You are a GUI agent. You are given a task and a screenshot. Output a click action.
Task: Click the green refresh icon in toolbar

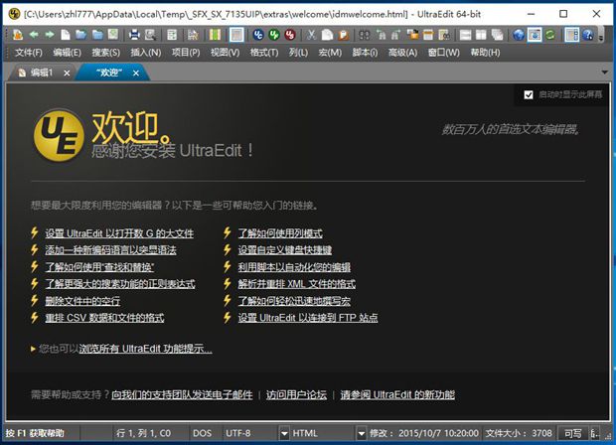tap(550, 35)
